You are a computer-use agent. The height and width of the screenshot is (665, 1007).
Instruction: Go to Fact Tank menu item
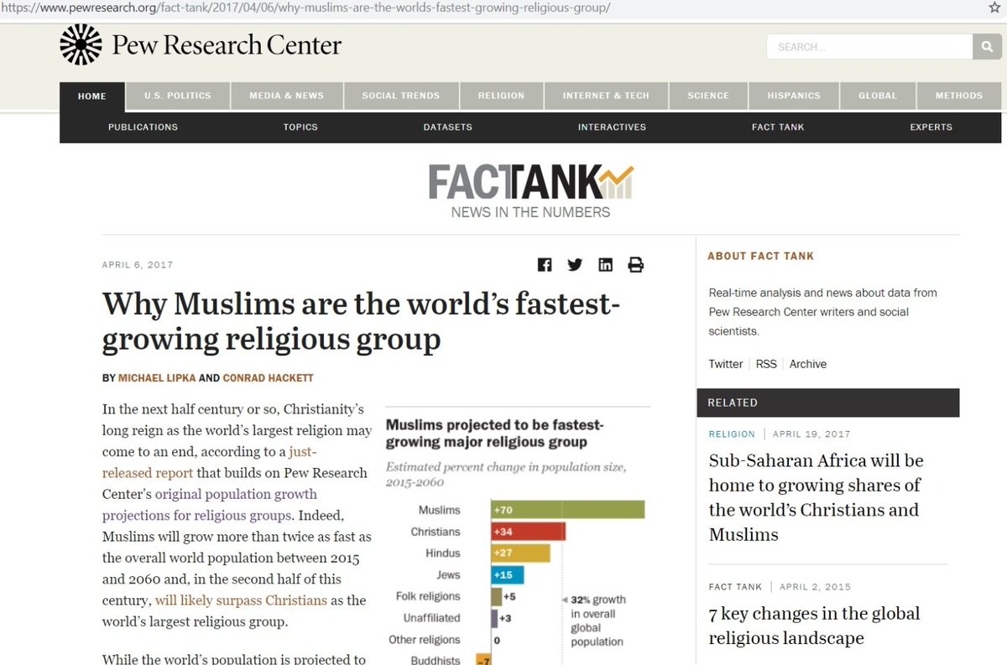[778, 127]
